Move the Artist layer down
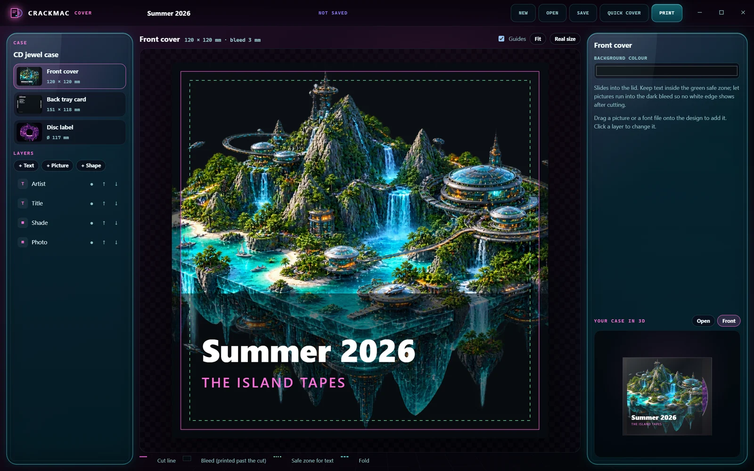This screenshot has width=754, height=471. click(116, 184)
